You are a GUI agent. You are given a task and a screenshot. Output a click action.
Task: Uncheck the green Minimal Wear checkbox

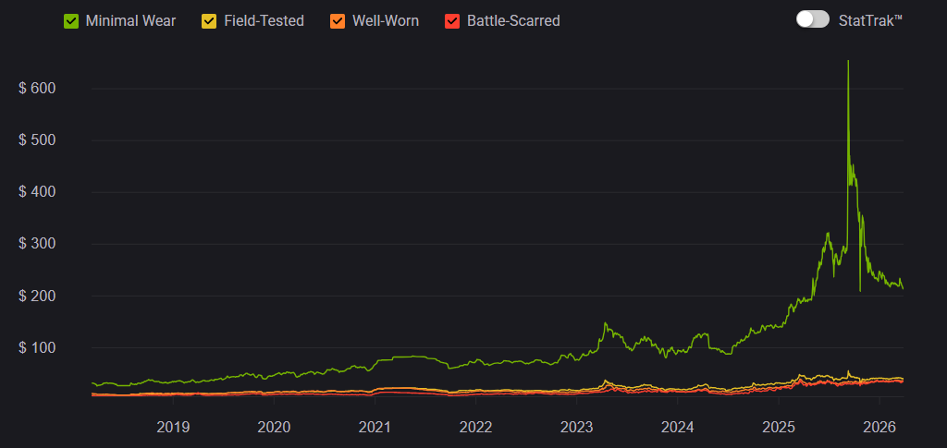(x=71, y=20)
